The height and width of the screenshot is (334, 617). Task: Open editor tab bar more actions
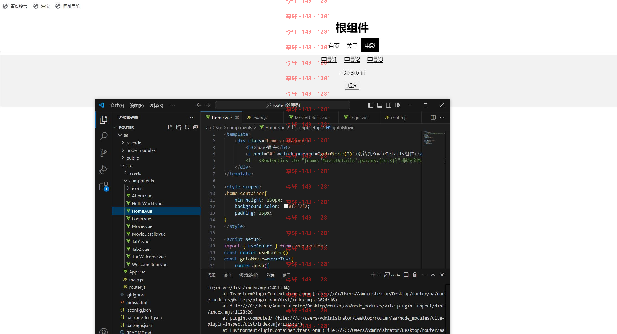(442, 118)
